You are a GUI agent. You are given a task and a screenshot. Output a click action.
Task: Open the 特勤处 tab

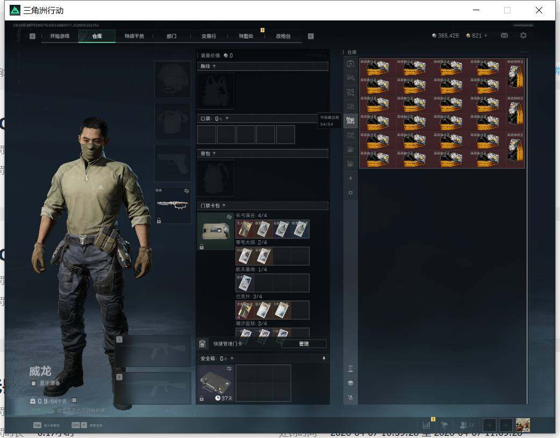point(246,36)
